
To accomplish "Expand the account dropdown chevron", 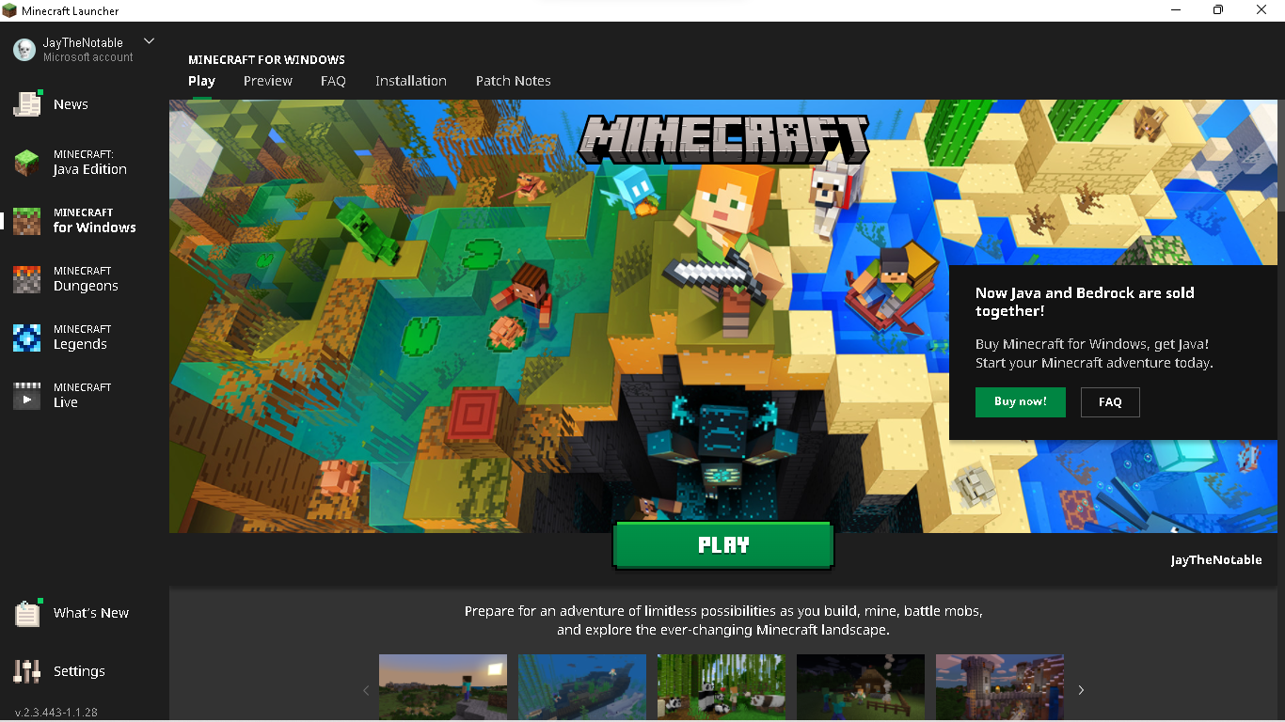I will [149, 41].
